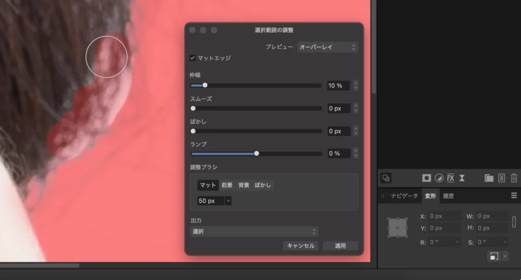The image size is (521, 280).
Task: Switch to the ナビゲータ tab
Action: (x=404, y=196)
